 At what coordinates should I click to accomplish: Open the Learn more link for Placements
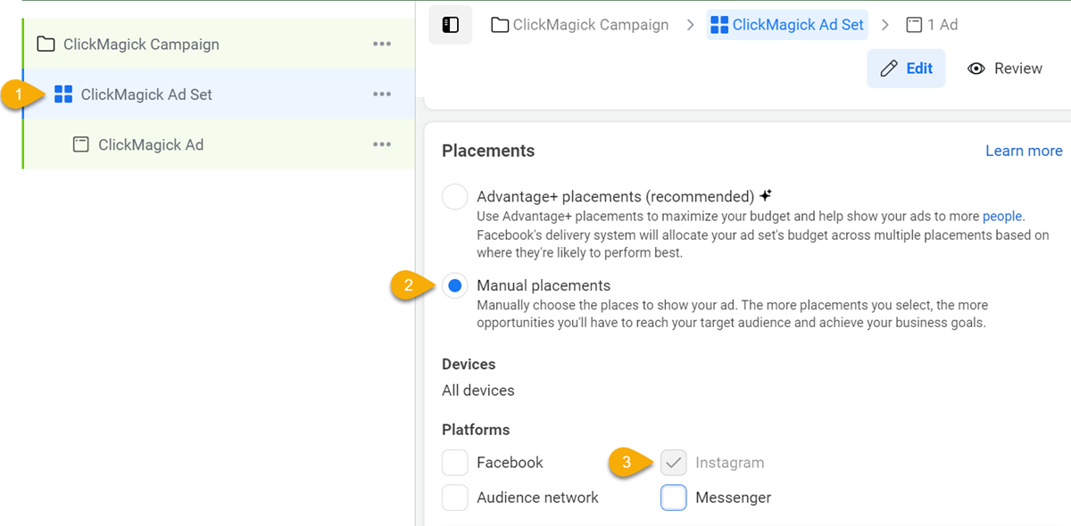(x=1024, y=151)
